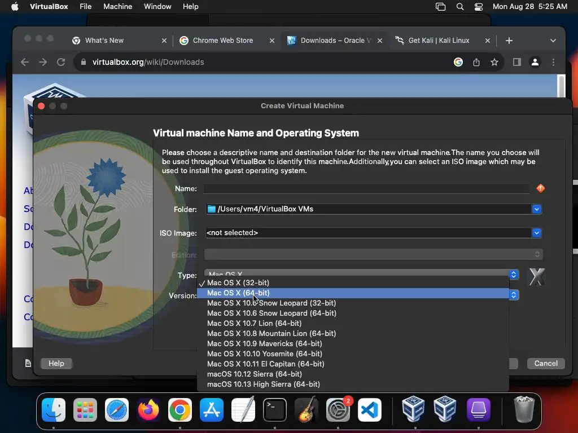Choose Mac OS X 10.10 Yosemite (64-bit)

353,354
